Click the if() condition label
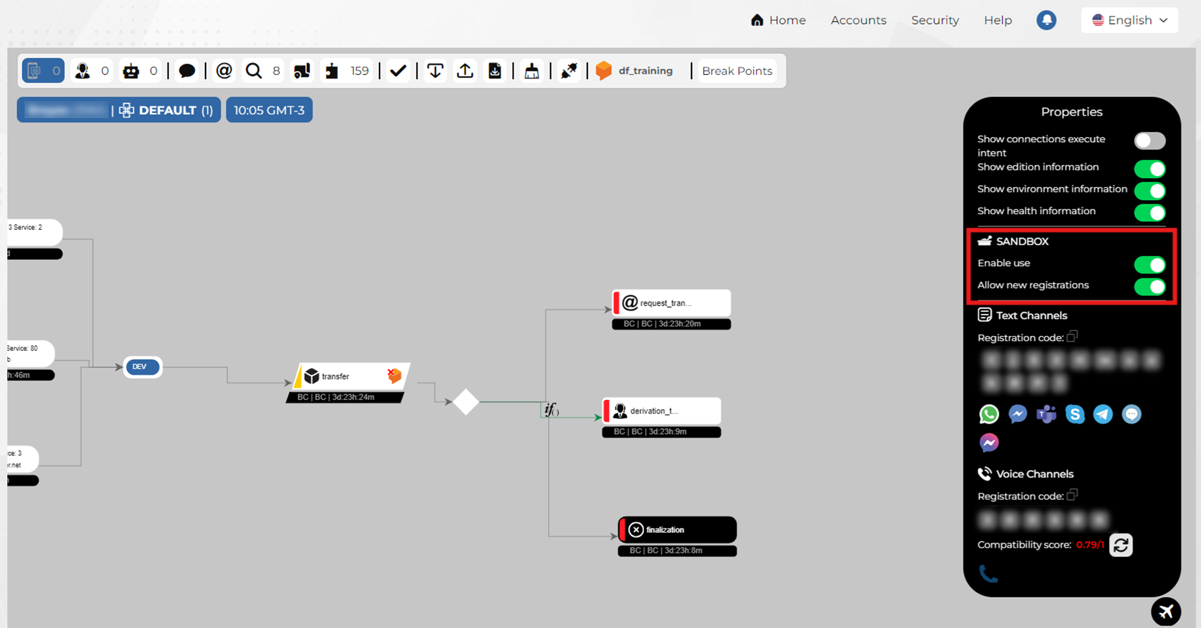1201x628 pixels. [552, 410]
